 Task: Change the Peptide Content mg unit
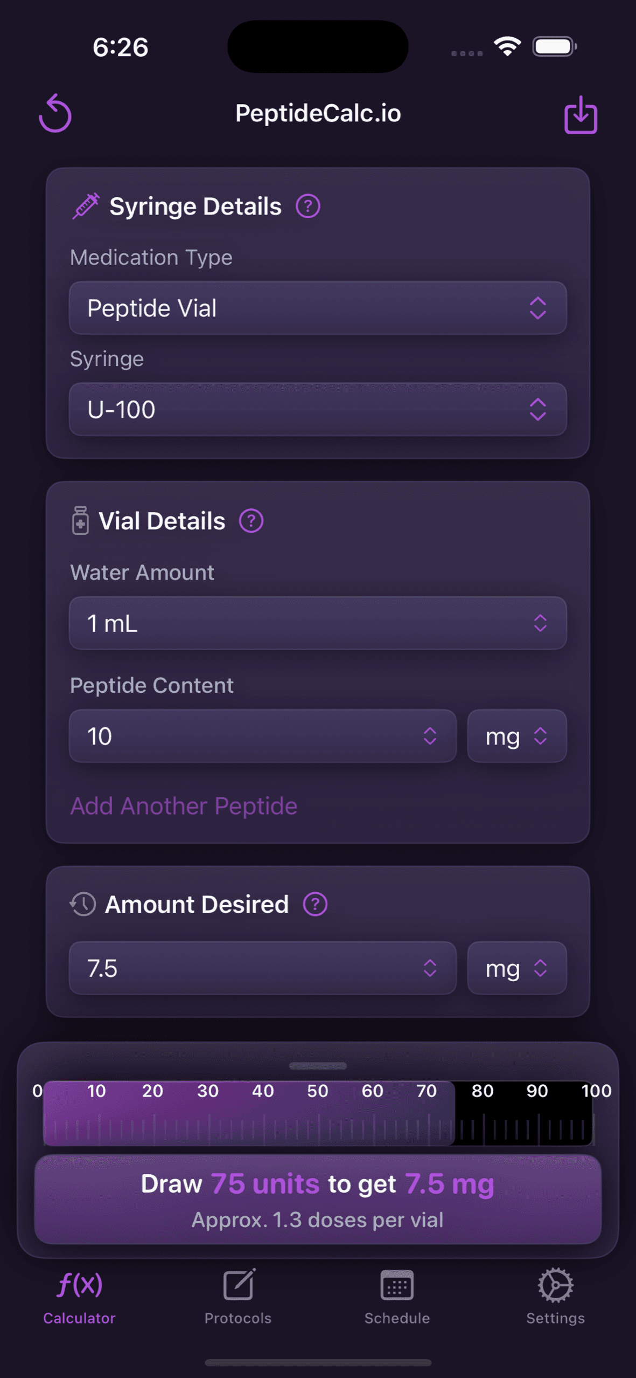tap(516, 736)
